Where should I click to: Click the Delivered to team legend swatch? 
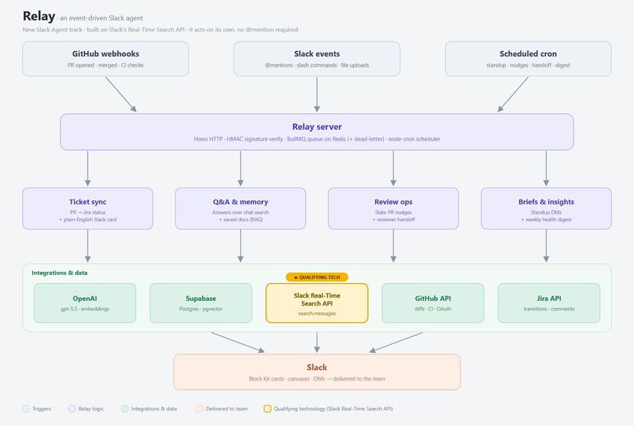click(x=199, y=409)
